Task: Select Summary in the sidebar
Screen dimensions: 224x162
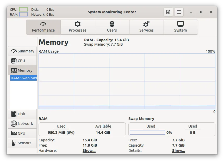Action: pyautogui.click(x=23, y=51)
